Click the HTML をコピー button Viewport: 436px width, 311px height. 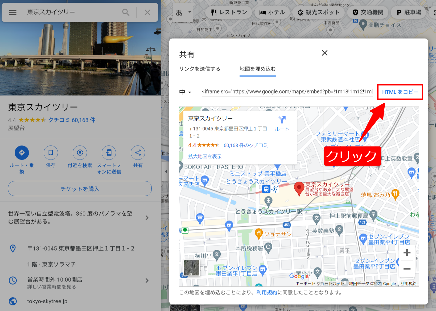(x=400, y=92)
